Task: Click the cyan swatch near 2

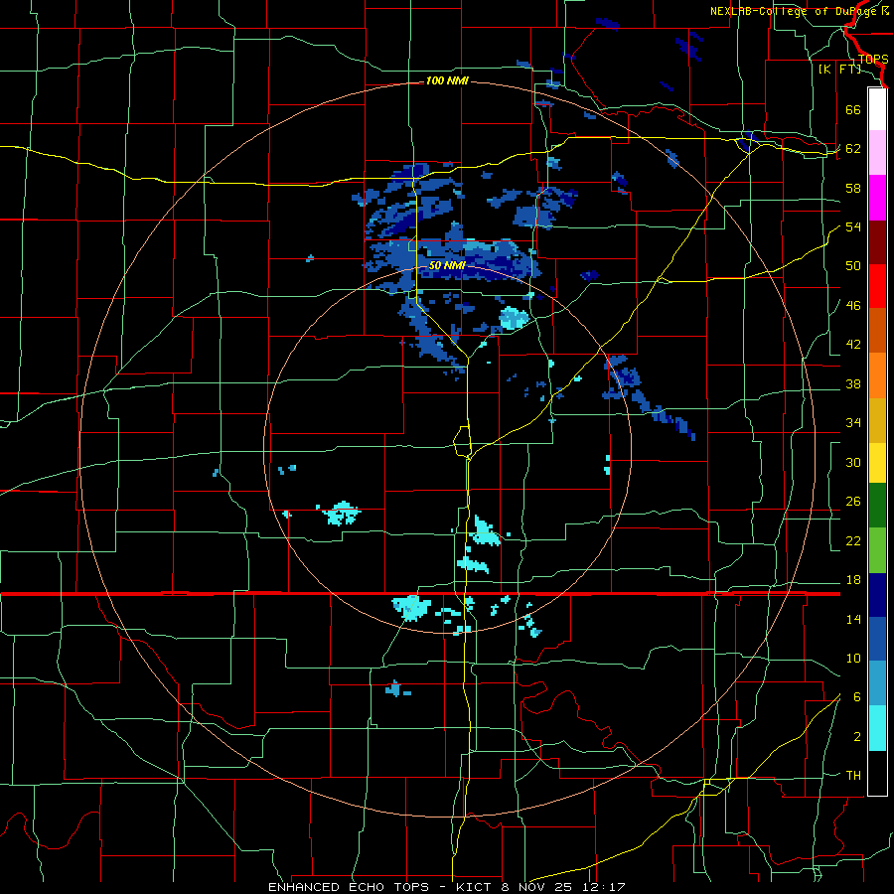Action: 877,728
